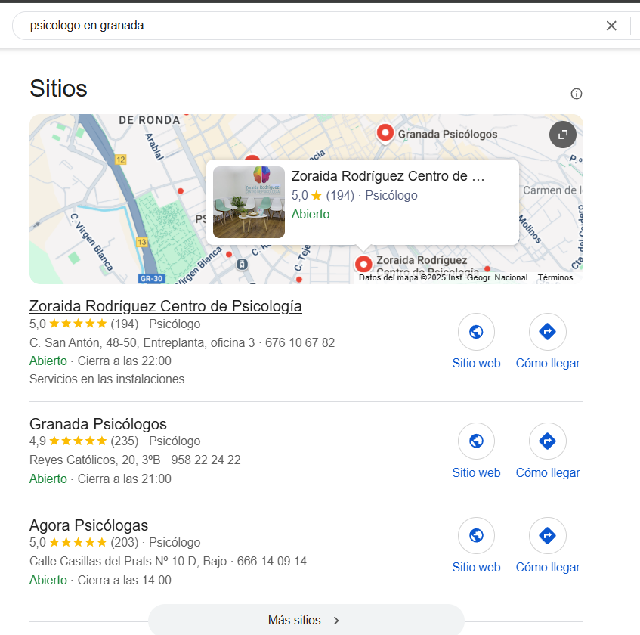The image size is (640, 635).
Task: Click the Cómo llegar directions icon for Granada Psicólogos
Action: [x=547, y=441]
